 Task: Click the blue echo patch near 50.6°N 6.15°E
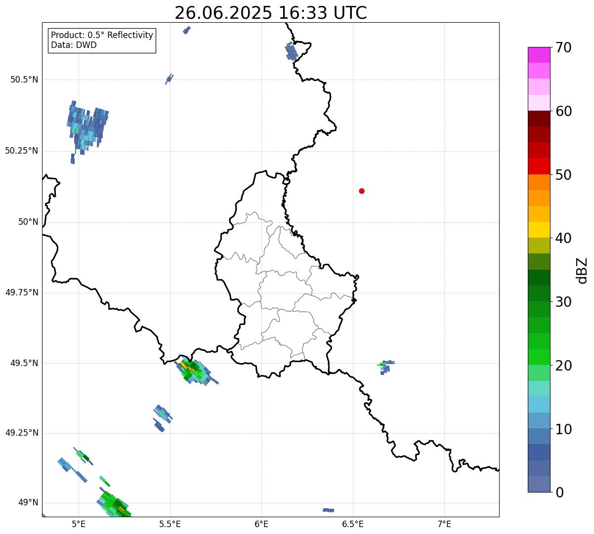291,51
